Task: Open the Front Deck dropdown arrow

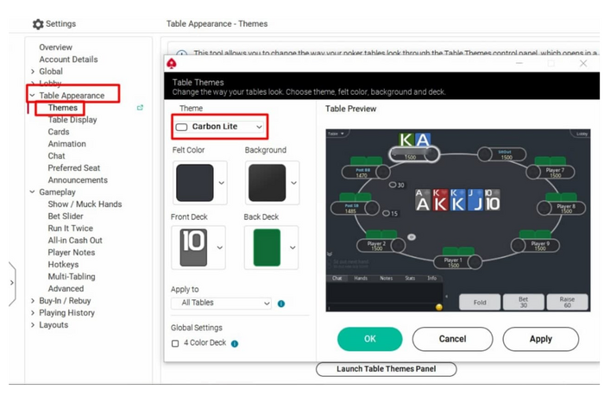Action: point(219,248)
